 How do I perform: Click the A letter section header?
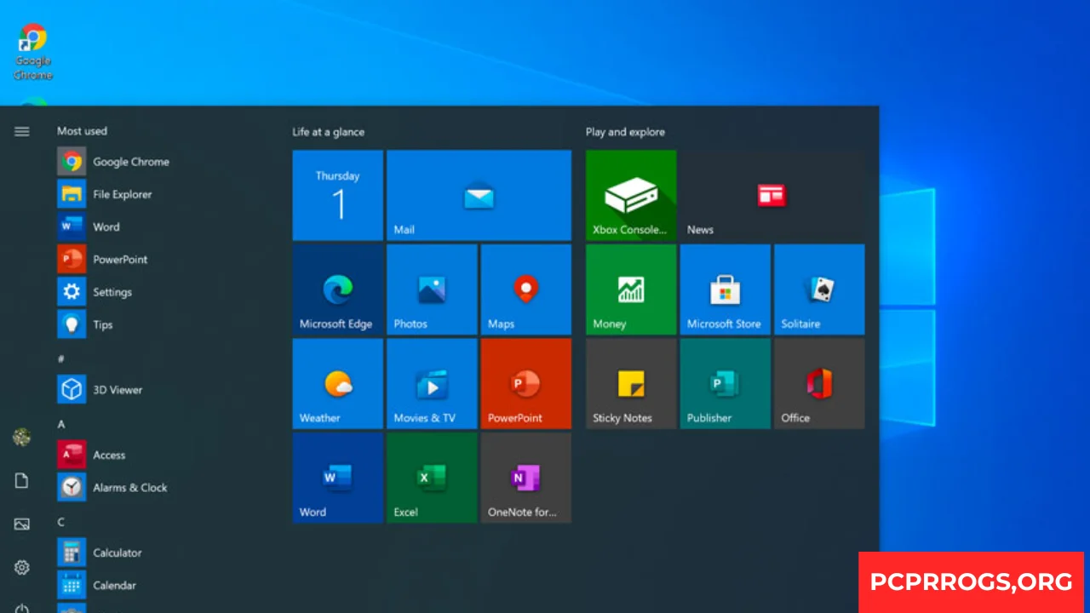coord(60,424)
